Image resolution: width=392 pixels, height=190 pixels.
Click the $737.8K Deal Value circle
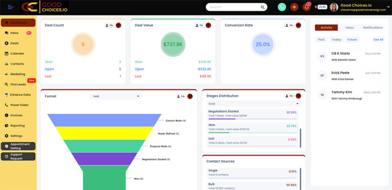coord(173,45)
